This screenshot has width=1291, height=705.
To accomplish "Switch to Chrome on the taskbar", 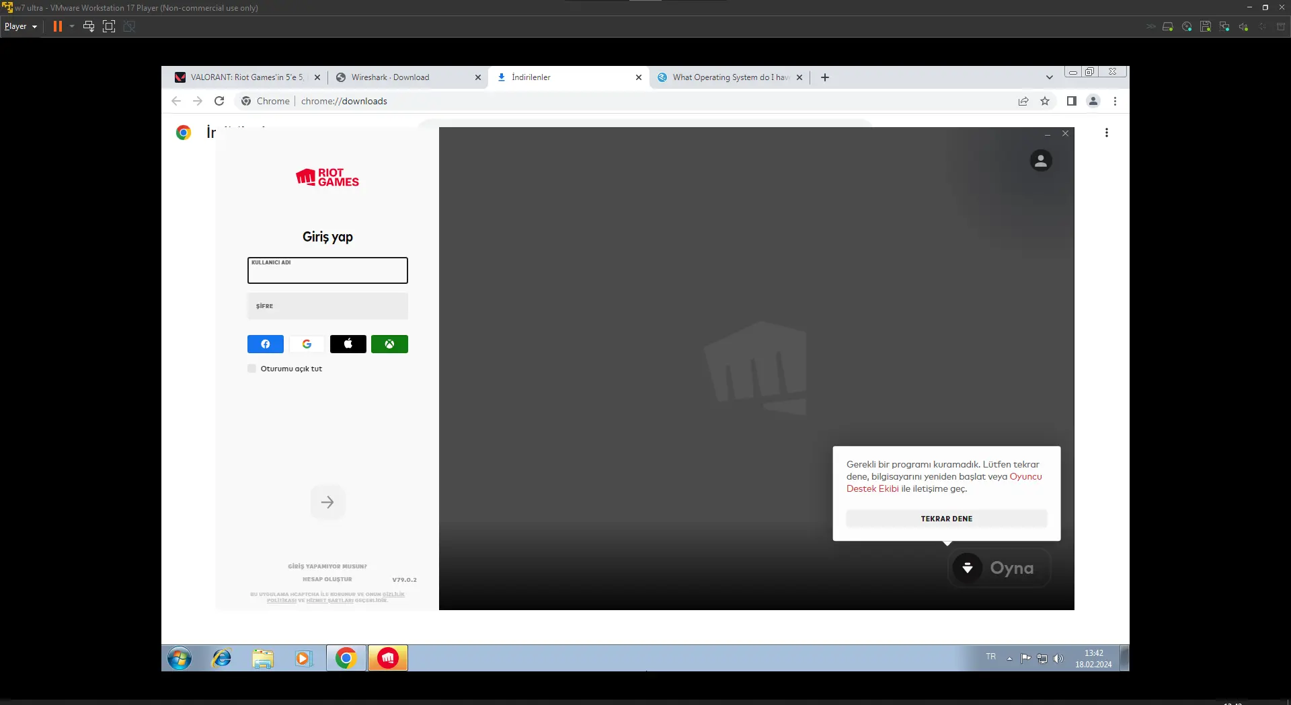I will pyautogui.click(x=346, y=658).
